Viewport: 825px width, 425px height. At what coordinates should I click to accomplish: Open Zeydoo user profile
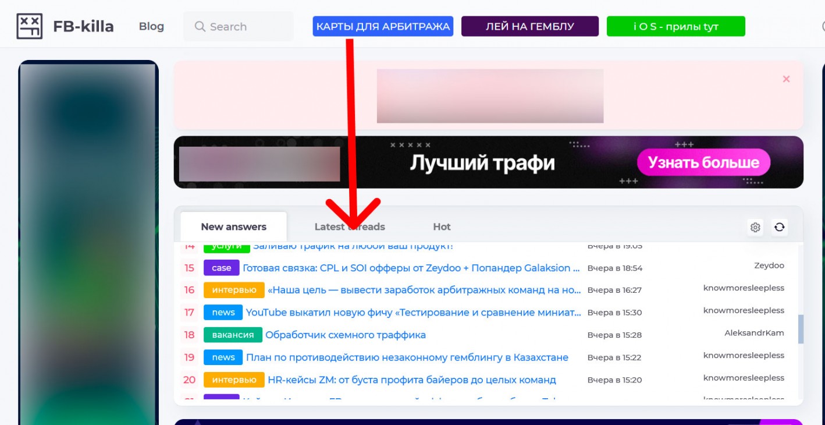click(x=769, y=265)
